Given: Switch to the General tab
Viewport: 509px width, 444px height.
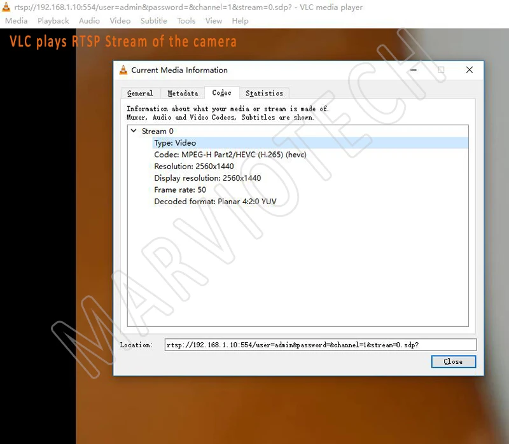Looking at the screenshot, I should [x=140, y=93].
